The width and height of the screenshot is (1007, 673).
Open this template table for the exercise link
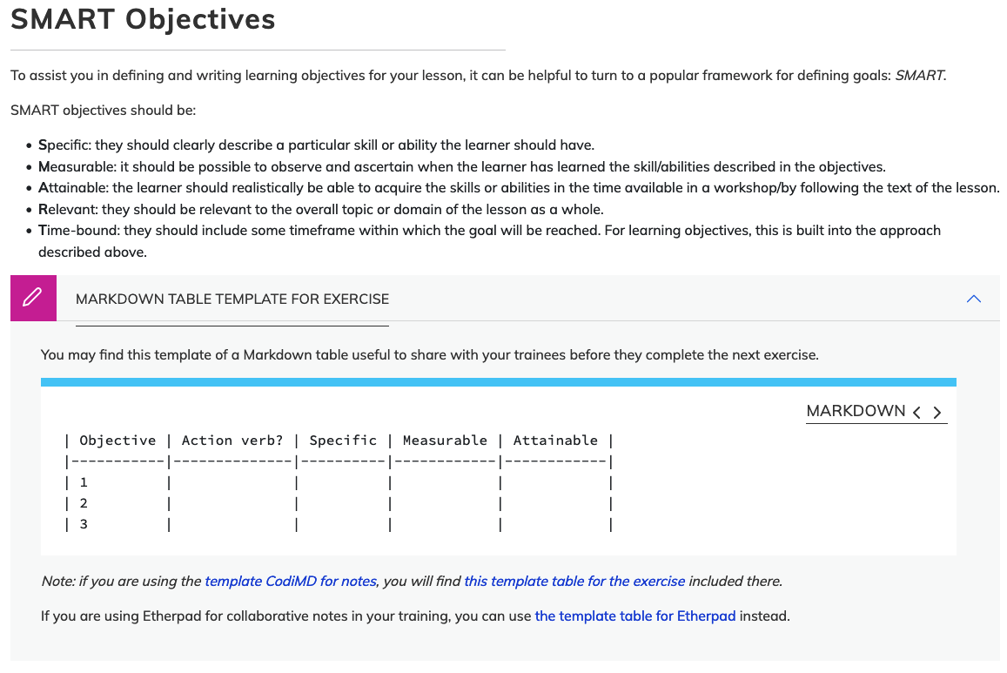(x=574, y=581)
